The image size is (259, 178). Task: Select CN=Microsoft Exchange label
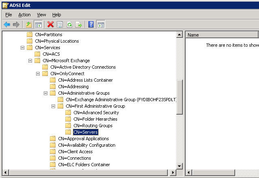tap(66, 61)
